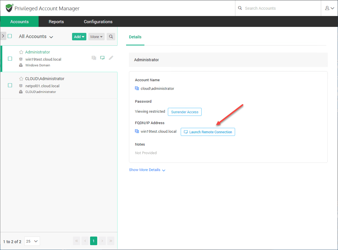
Task: Check the CLOUD\Administrator account checkbox
Action: 10,85
